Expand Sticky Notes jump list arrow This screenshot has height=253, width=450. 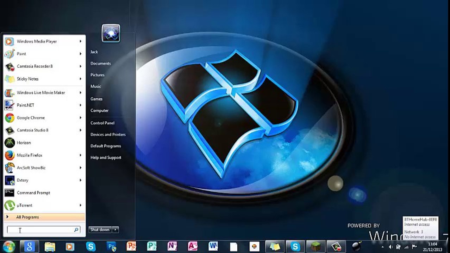click(x=80, y=79)
